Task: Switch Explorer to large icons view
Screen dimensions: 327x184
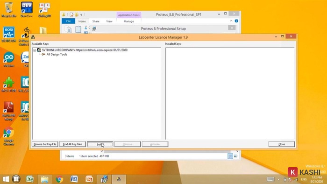Action: [x=235, y=156]
